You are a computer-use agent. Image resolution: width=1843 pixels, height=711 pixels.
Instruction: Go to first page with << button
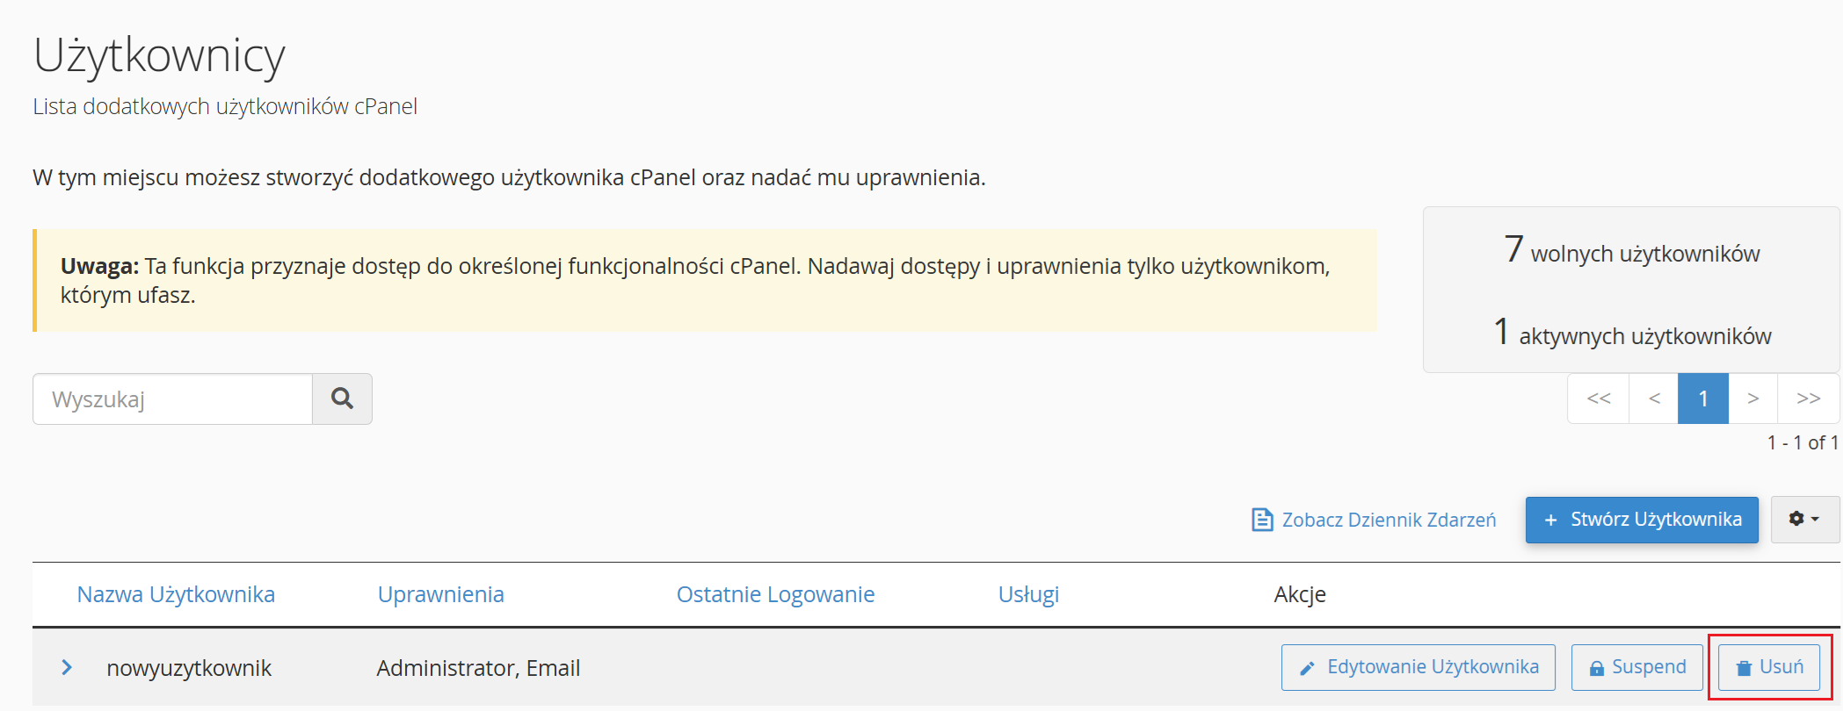(x=1598, y=399)
